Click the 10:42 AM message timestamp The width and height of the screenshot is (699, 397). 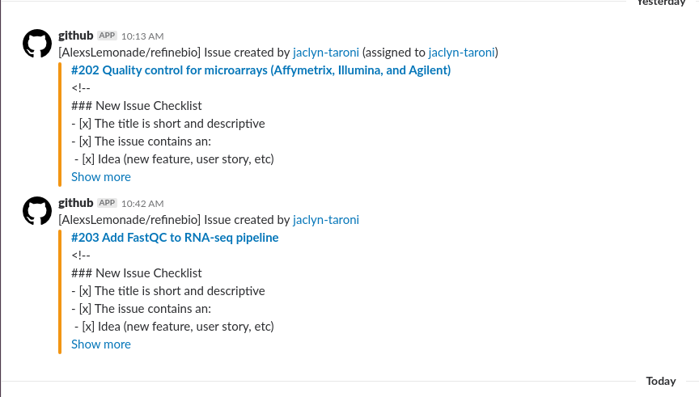tap(142, 204)
